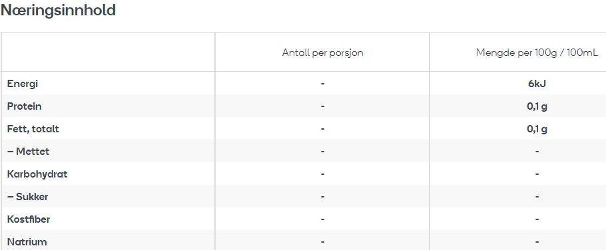Select the Natrium per-portion dash cell

pyautogui.click(x=322, y=242)
